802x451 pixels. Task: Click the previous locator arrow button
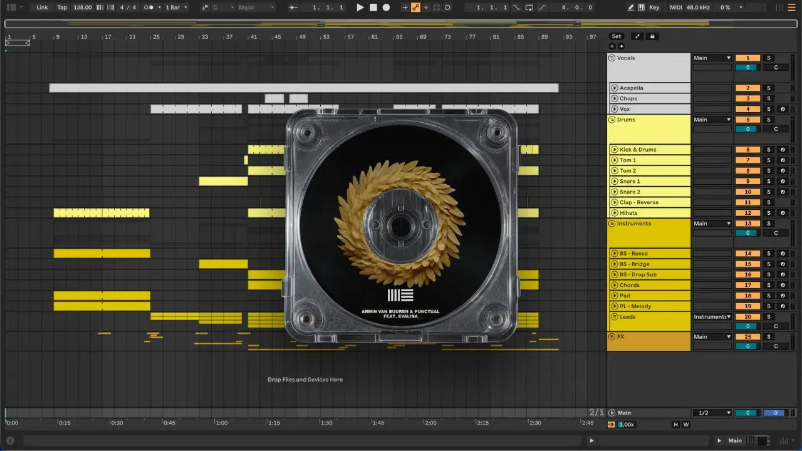coord(612,46)
